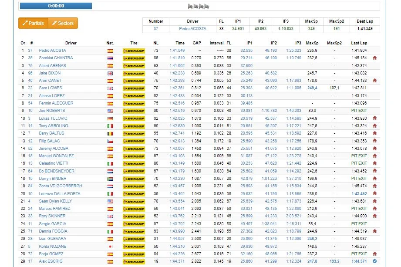This screenshot has width=401, height=267.
Task: Click the GAP column header
Action: pos(197,43)
